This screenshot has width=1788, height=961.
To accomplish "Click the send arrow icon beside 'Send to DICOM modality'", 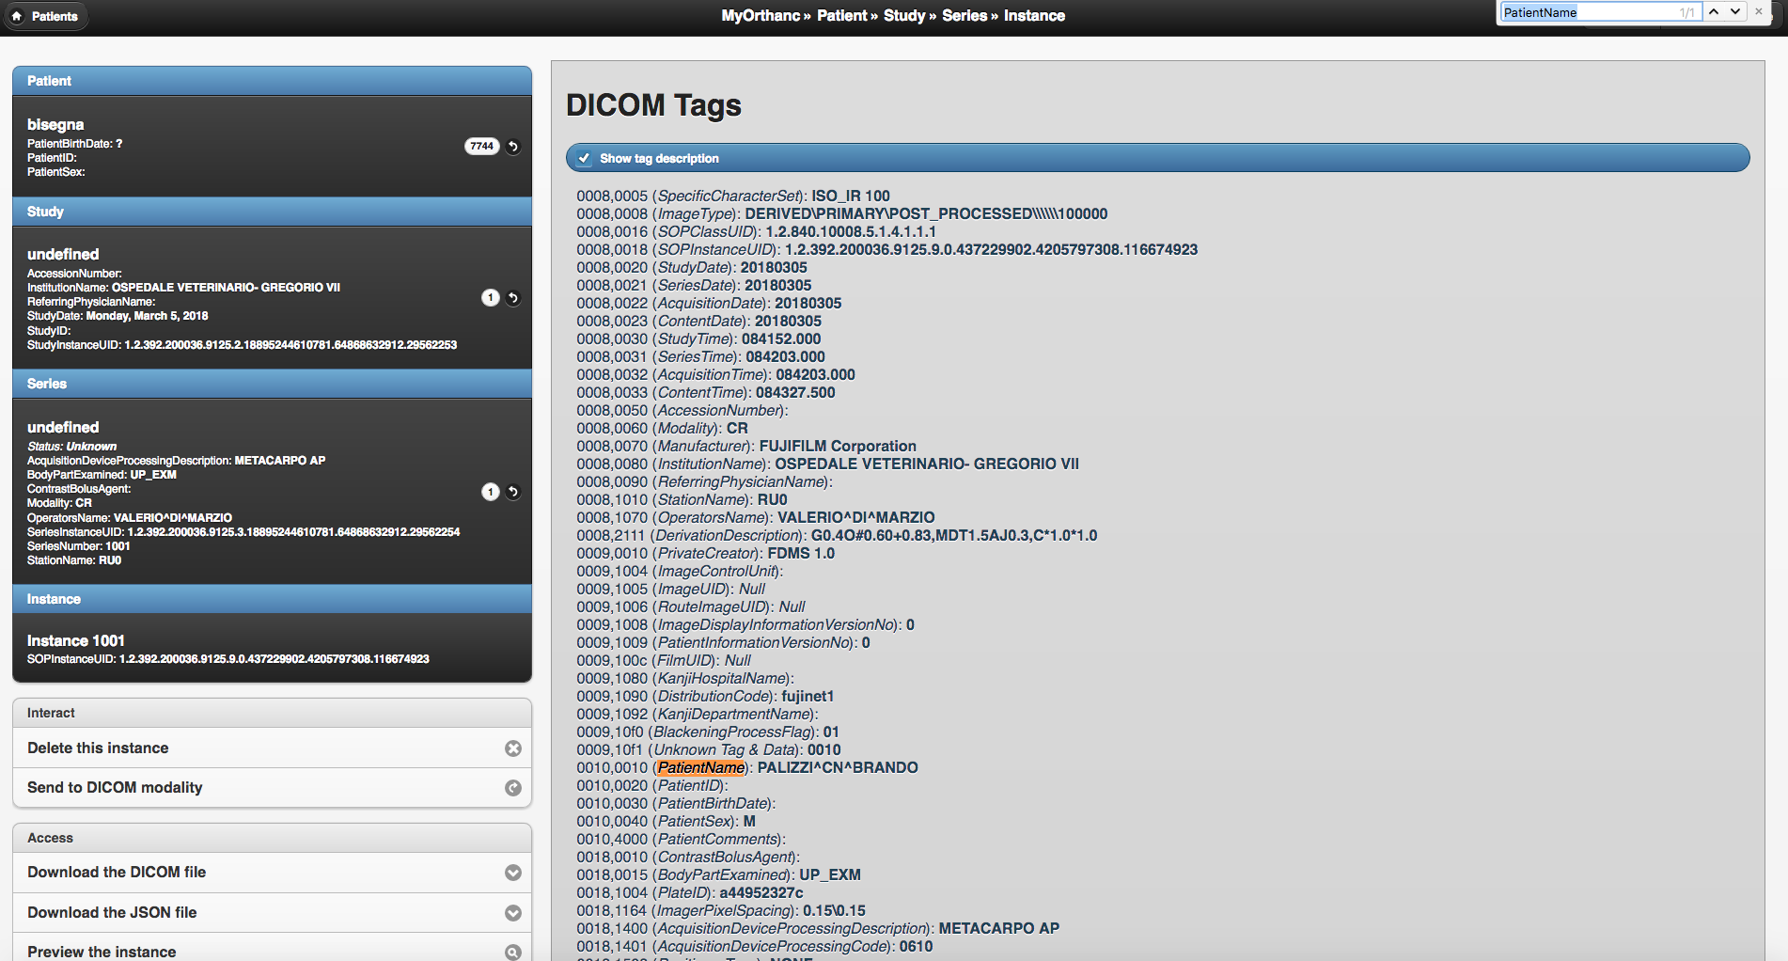I will 513,788.
